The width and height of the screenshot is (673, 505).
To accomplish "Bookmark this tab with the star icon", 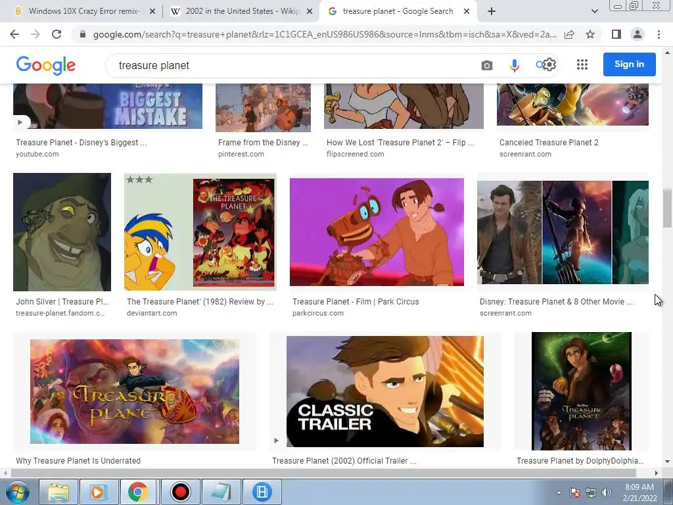I will click(590, 34).
